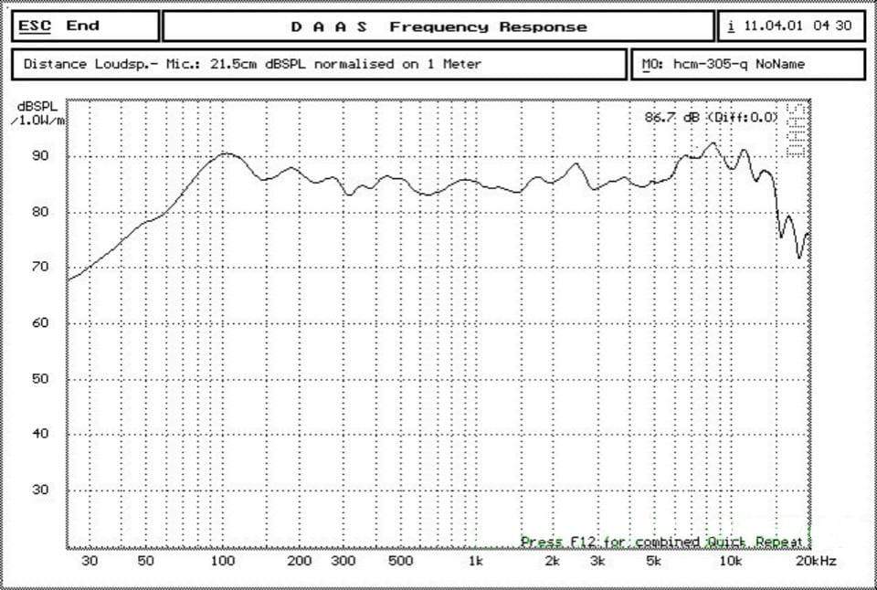The width and height of the screenshot is (877, 590).
Task: Click the 60 dB label on the vertical axis
Action: pos(42,323)
